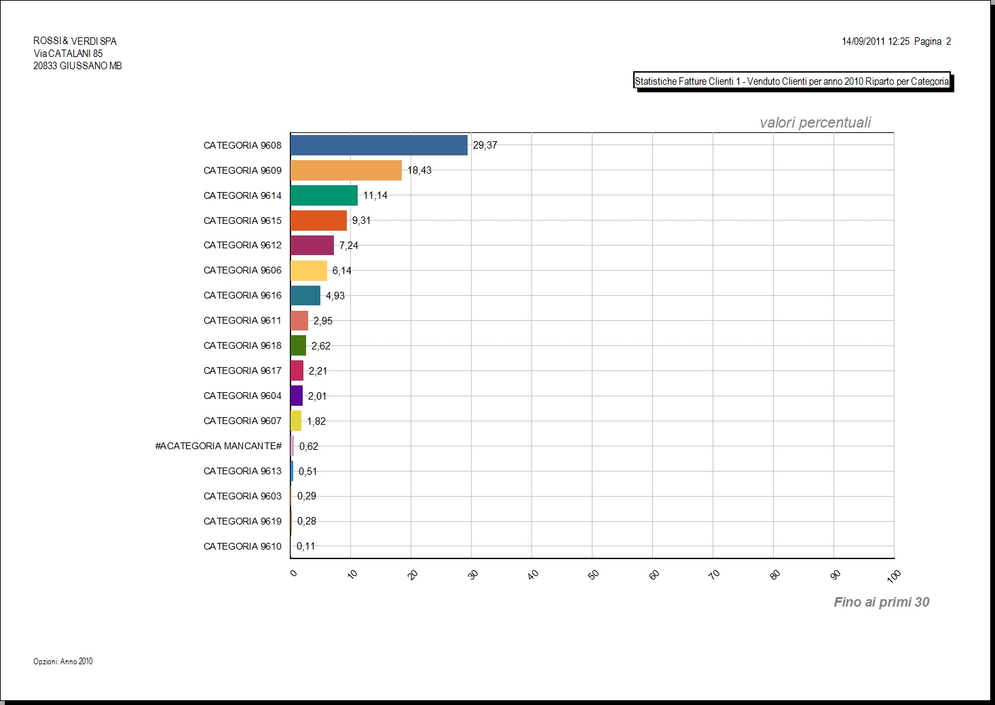Select the magenta CATEGORIA 9612 bar
This screenshot has height=705, width=995.
312,245
